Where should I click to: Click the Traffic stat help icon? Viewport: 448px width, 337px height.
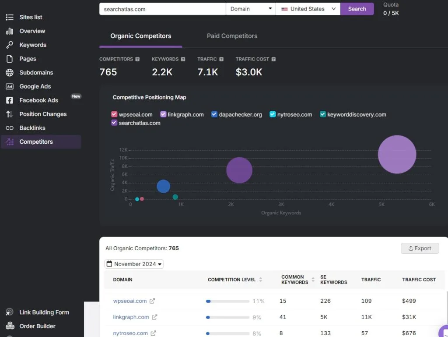tap(221, 59)
